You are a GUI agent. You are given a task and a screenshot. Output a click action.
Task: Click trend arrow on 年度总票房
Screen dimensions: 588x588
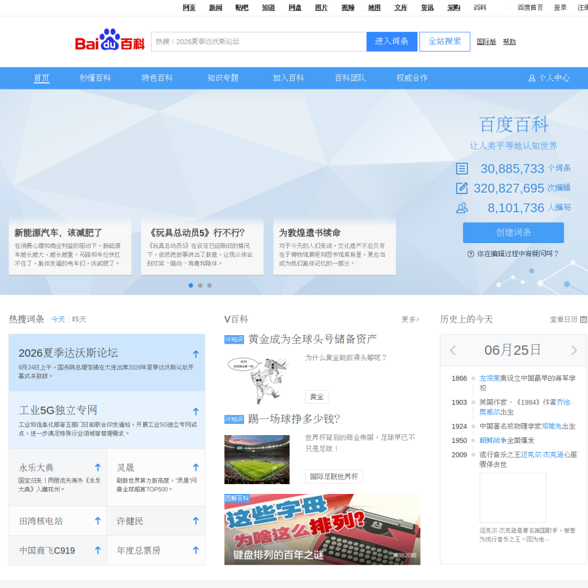[x=196, y=550]
